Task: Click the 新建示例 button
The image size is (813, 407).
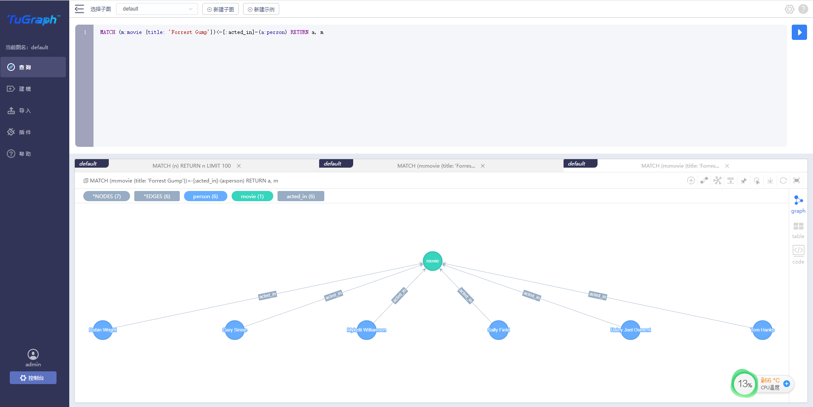Action: (261, 9)
